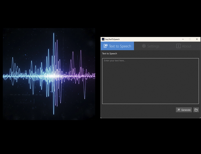Click the Generate button
201x154 pixels.
[x=184, y=110]
